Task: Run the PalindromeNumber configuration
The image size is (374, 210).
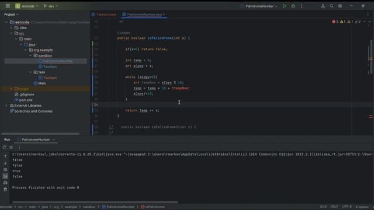Action: [285, 6]
